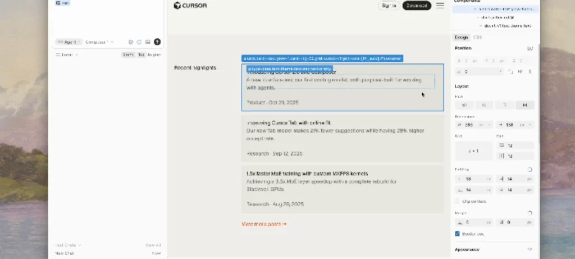Open the View more posts link
This screenshot has width=575, height=259.
coord(264,224)
